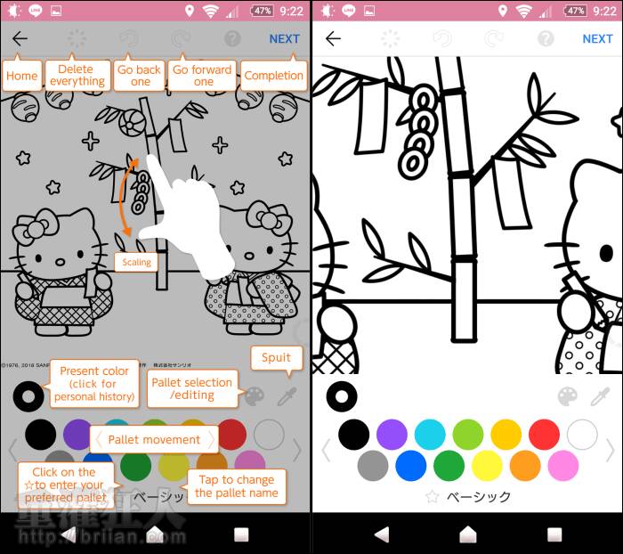Tap the redo arrow on the right screen
Viewport: 623px width, 554px height.
(494, 39)
